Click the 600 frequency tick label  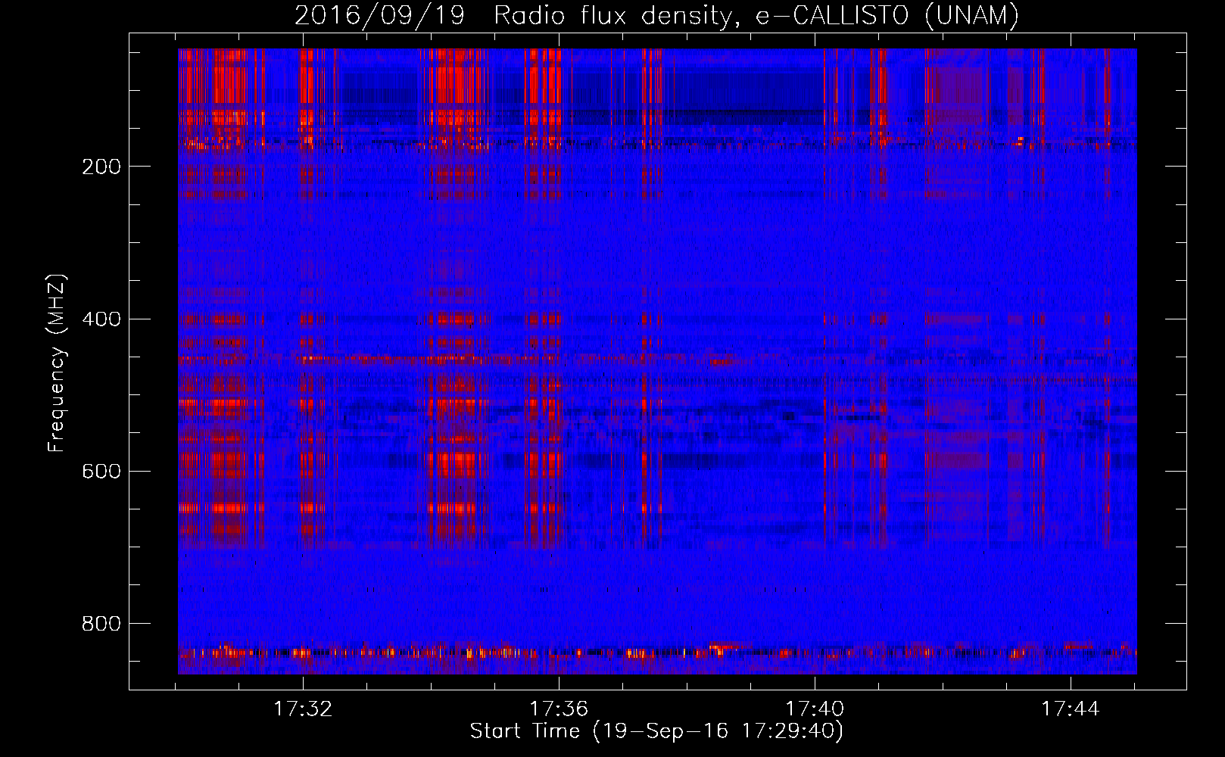point(101,471)
